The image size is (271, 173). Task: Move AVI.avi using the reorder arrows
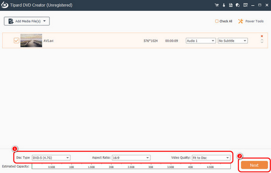coord(262,41)
